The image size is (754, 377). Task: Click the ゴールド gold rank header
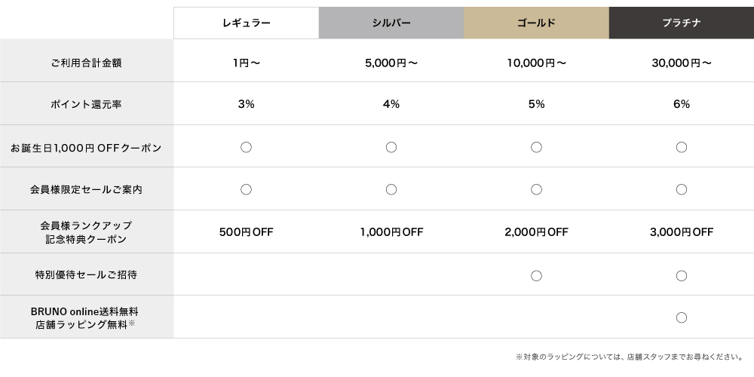(536, 23)
